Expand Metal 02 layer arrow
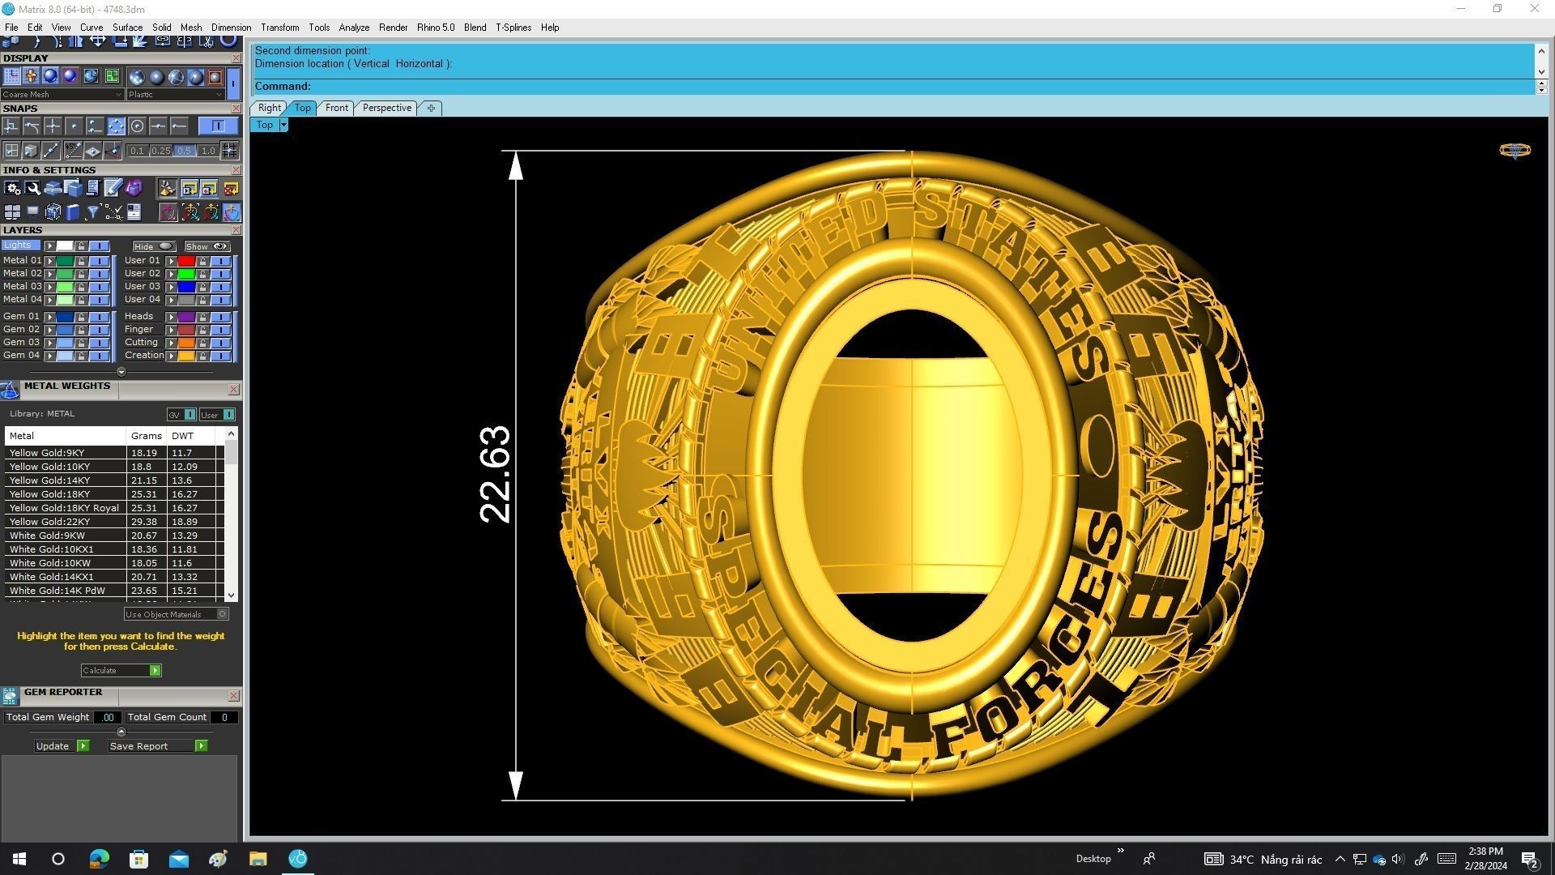 point(50,274)
